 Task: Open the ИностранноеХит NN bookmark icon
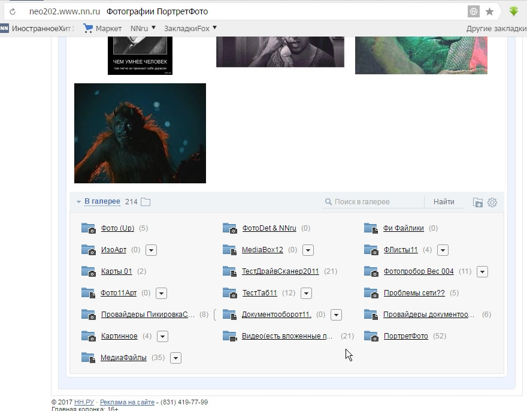pos(4,28)
